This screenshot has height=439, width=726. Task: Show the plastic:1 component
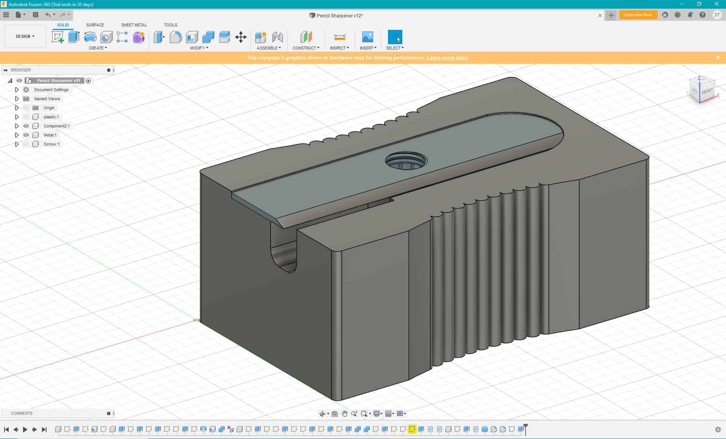pos(26,117)
